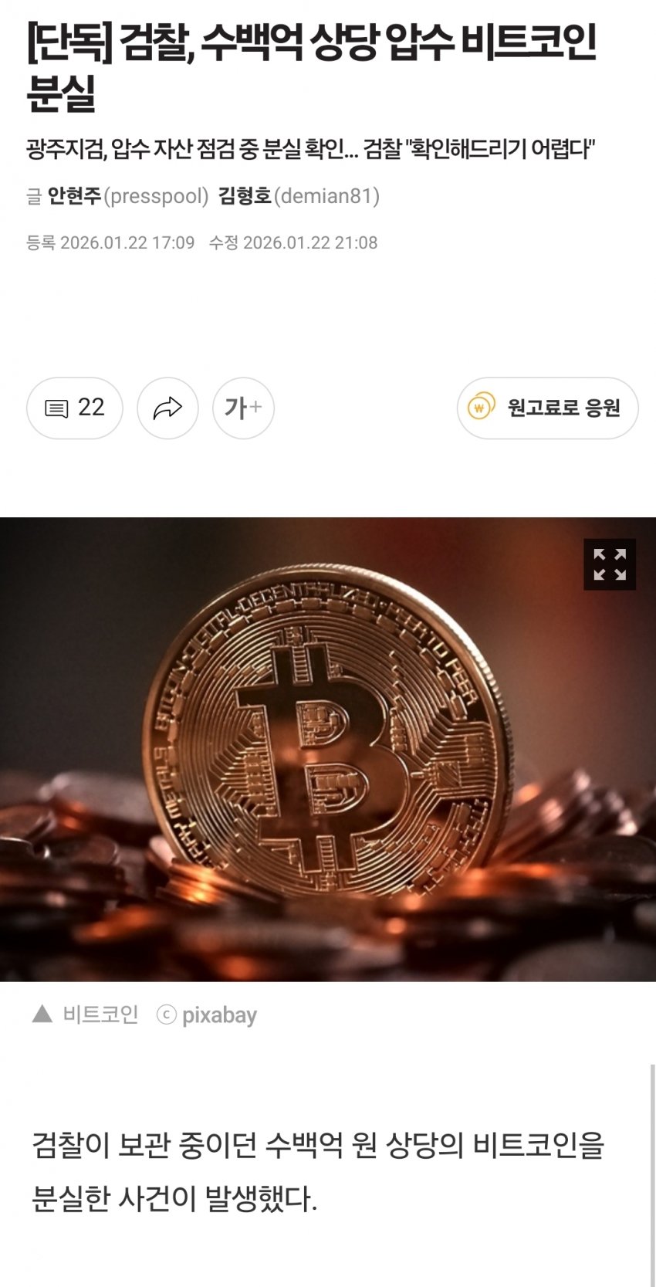The image size is (656, 1287).
Task: Click the 원고료로 응원 button text
Action: pos(563,408)
